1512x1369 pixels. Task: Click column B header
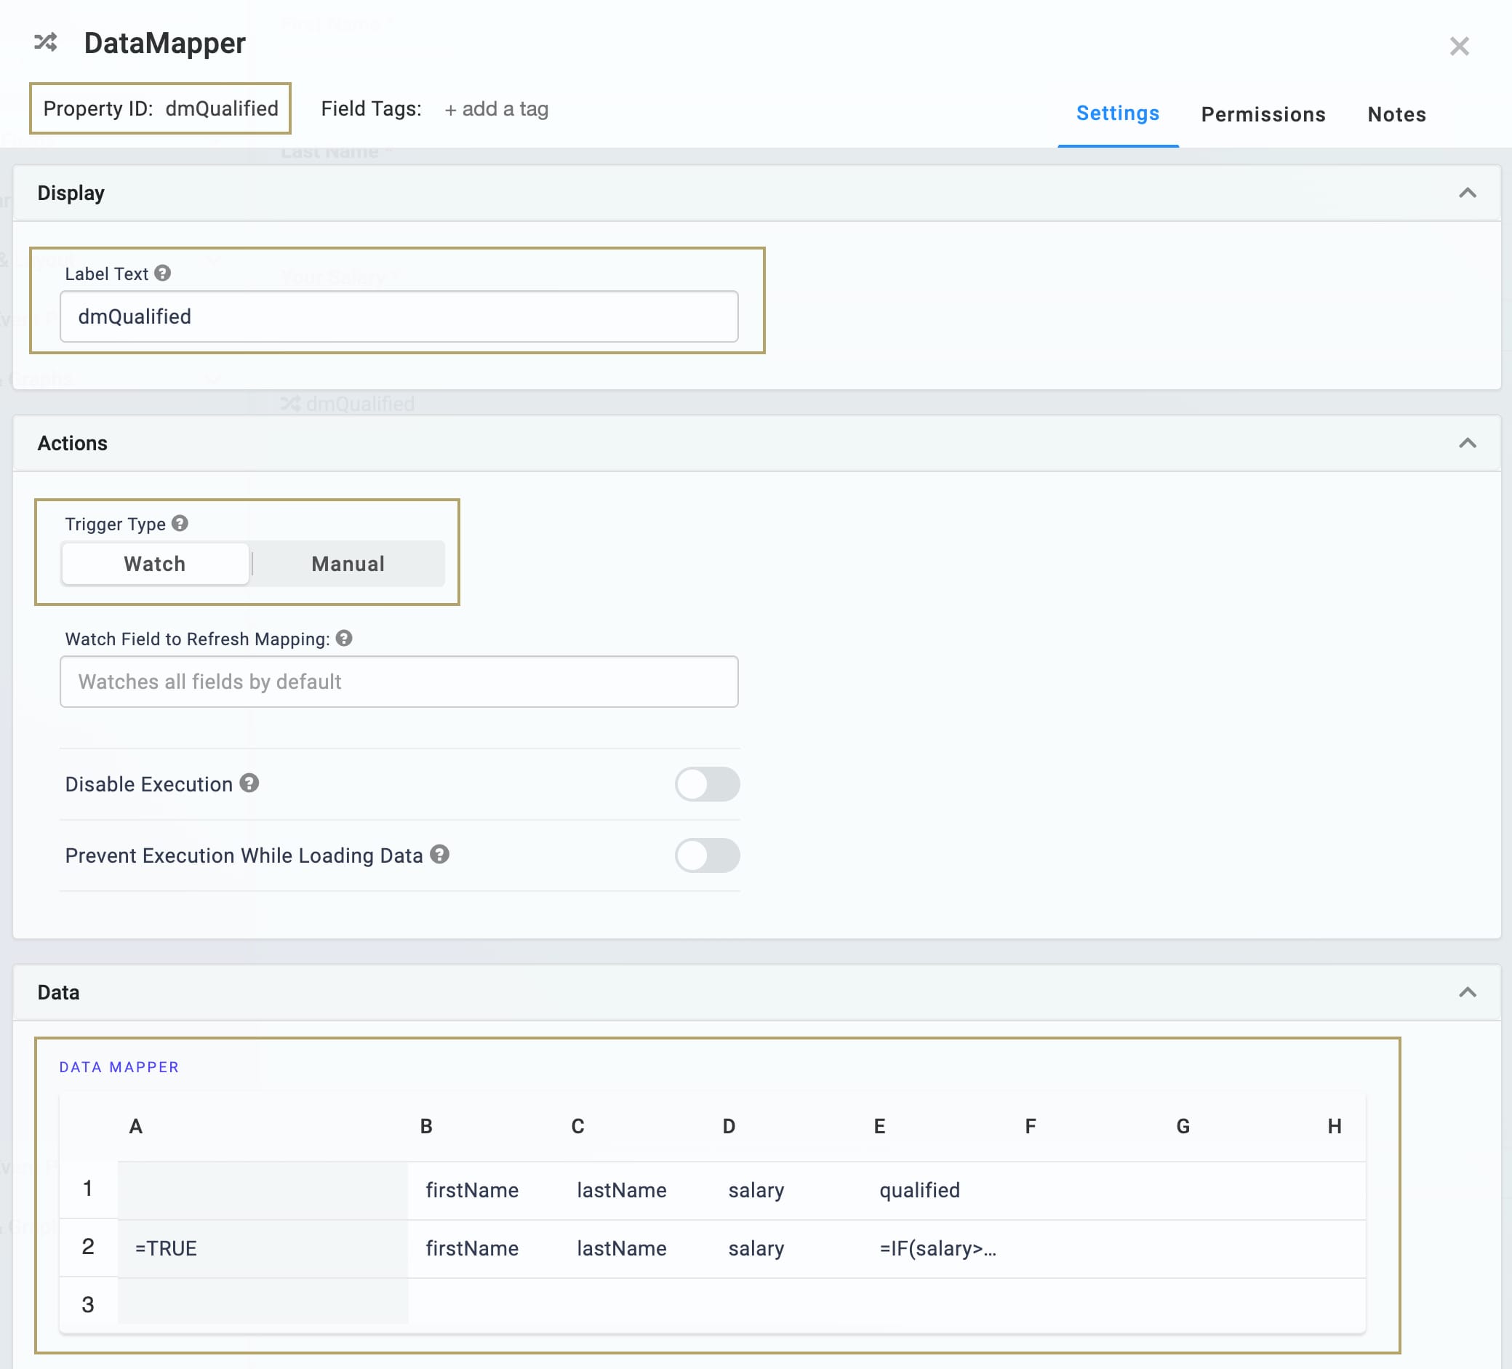(x=426, y=1126)
